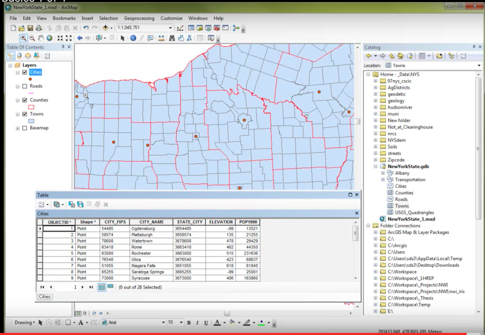Open the Geoprocessing menu
The image size is (485, 335).
tap(139, 18)
